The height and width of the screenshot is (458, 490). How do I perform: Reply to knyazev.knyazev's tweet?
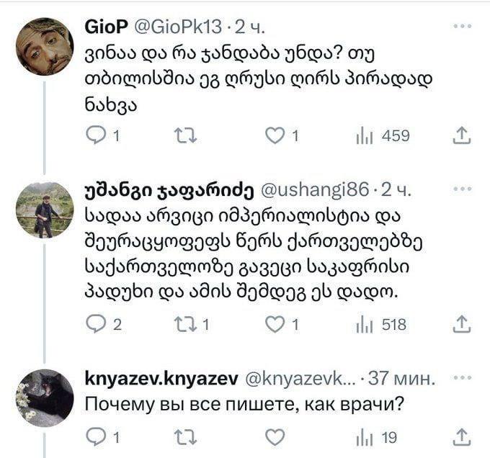(96, 436)
